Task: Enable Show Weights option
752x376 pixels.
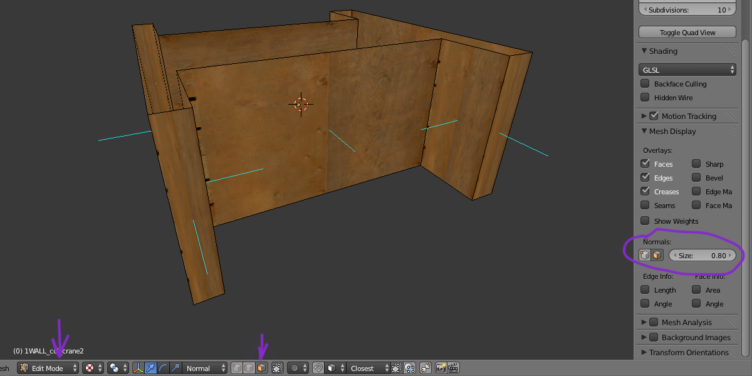Action: pos(645,221)
